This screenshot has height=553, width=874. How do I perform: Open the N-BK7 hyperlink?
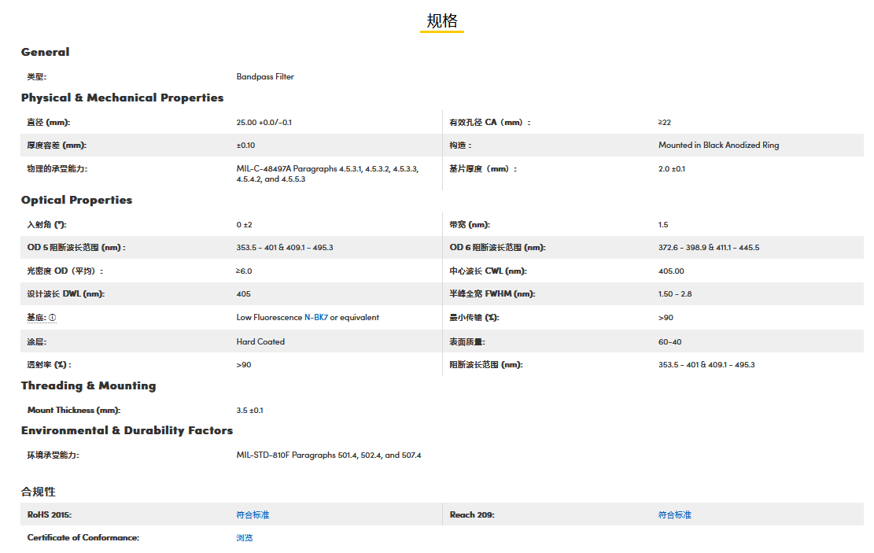tap(315, 318)
